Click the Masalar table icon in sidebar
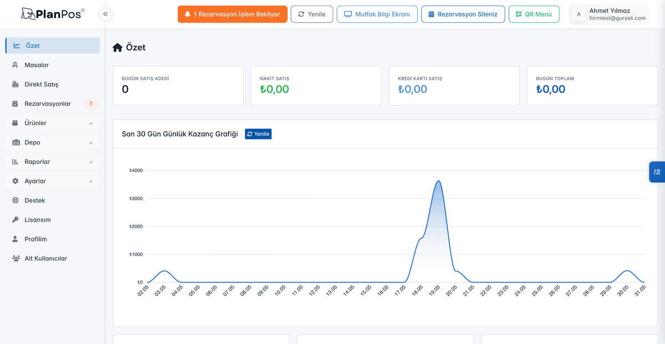The height and width of the screenshot is (344, 665). tap(15, 65)
